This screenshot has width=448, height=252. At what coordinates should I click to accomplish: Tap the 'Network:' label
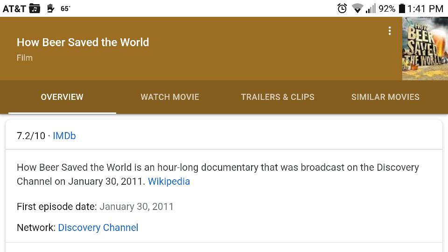36,228
